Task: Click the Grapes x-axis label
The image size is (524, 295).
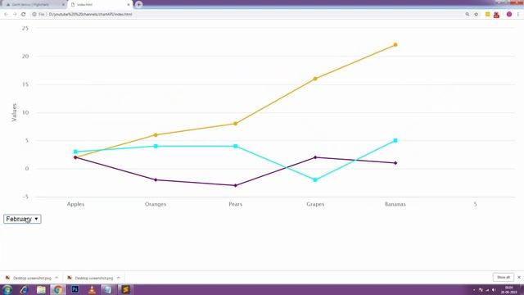Action: click(315, 204)
